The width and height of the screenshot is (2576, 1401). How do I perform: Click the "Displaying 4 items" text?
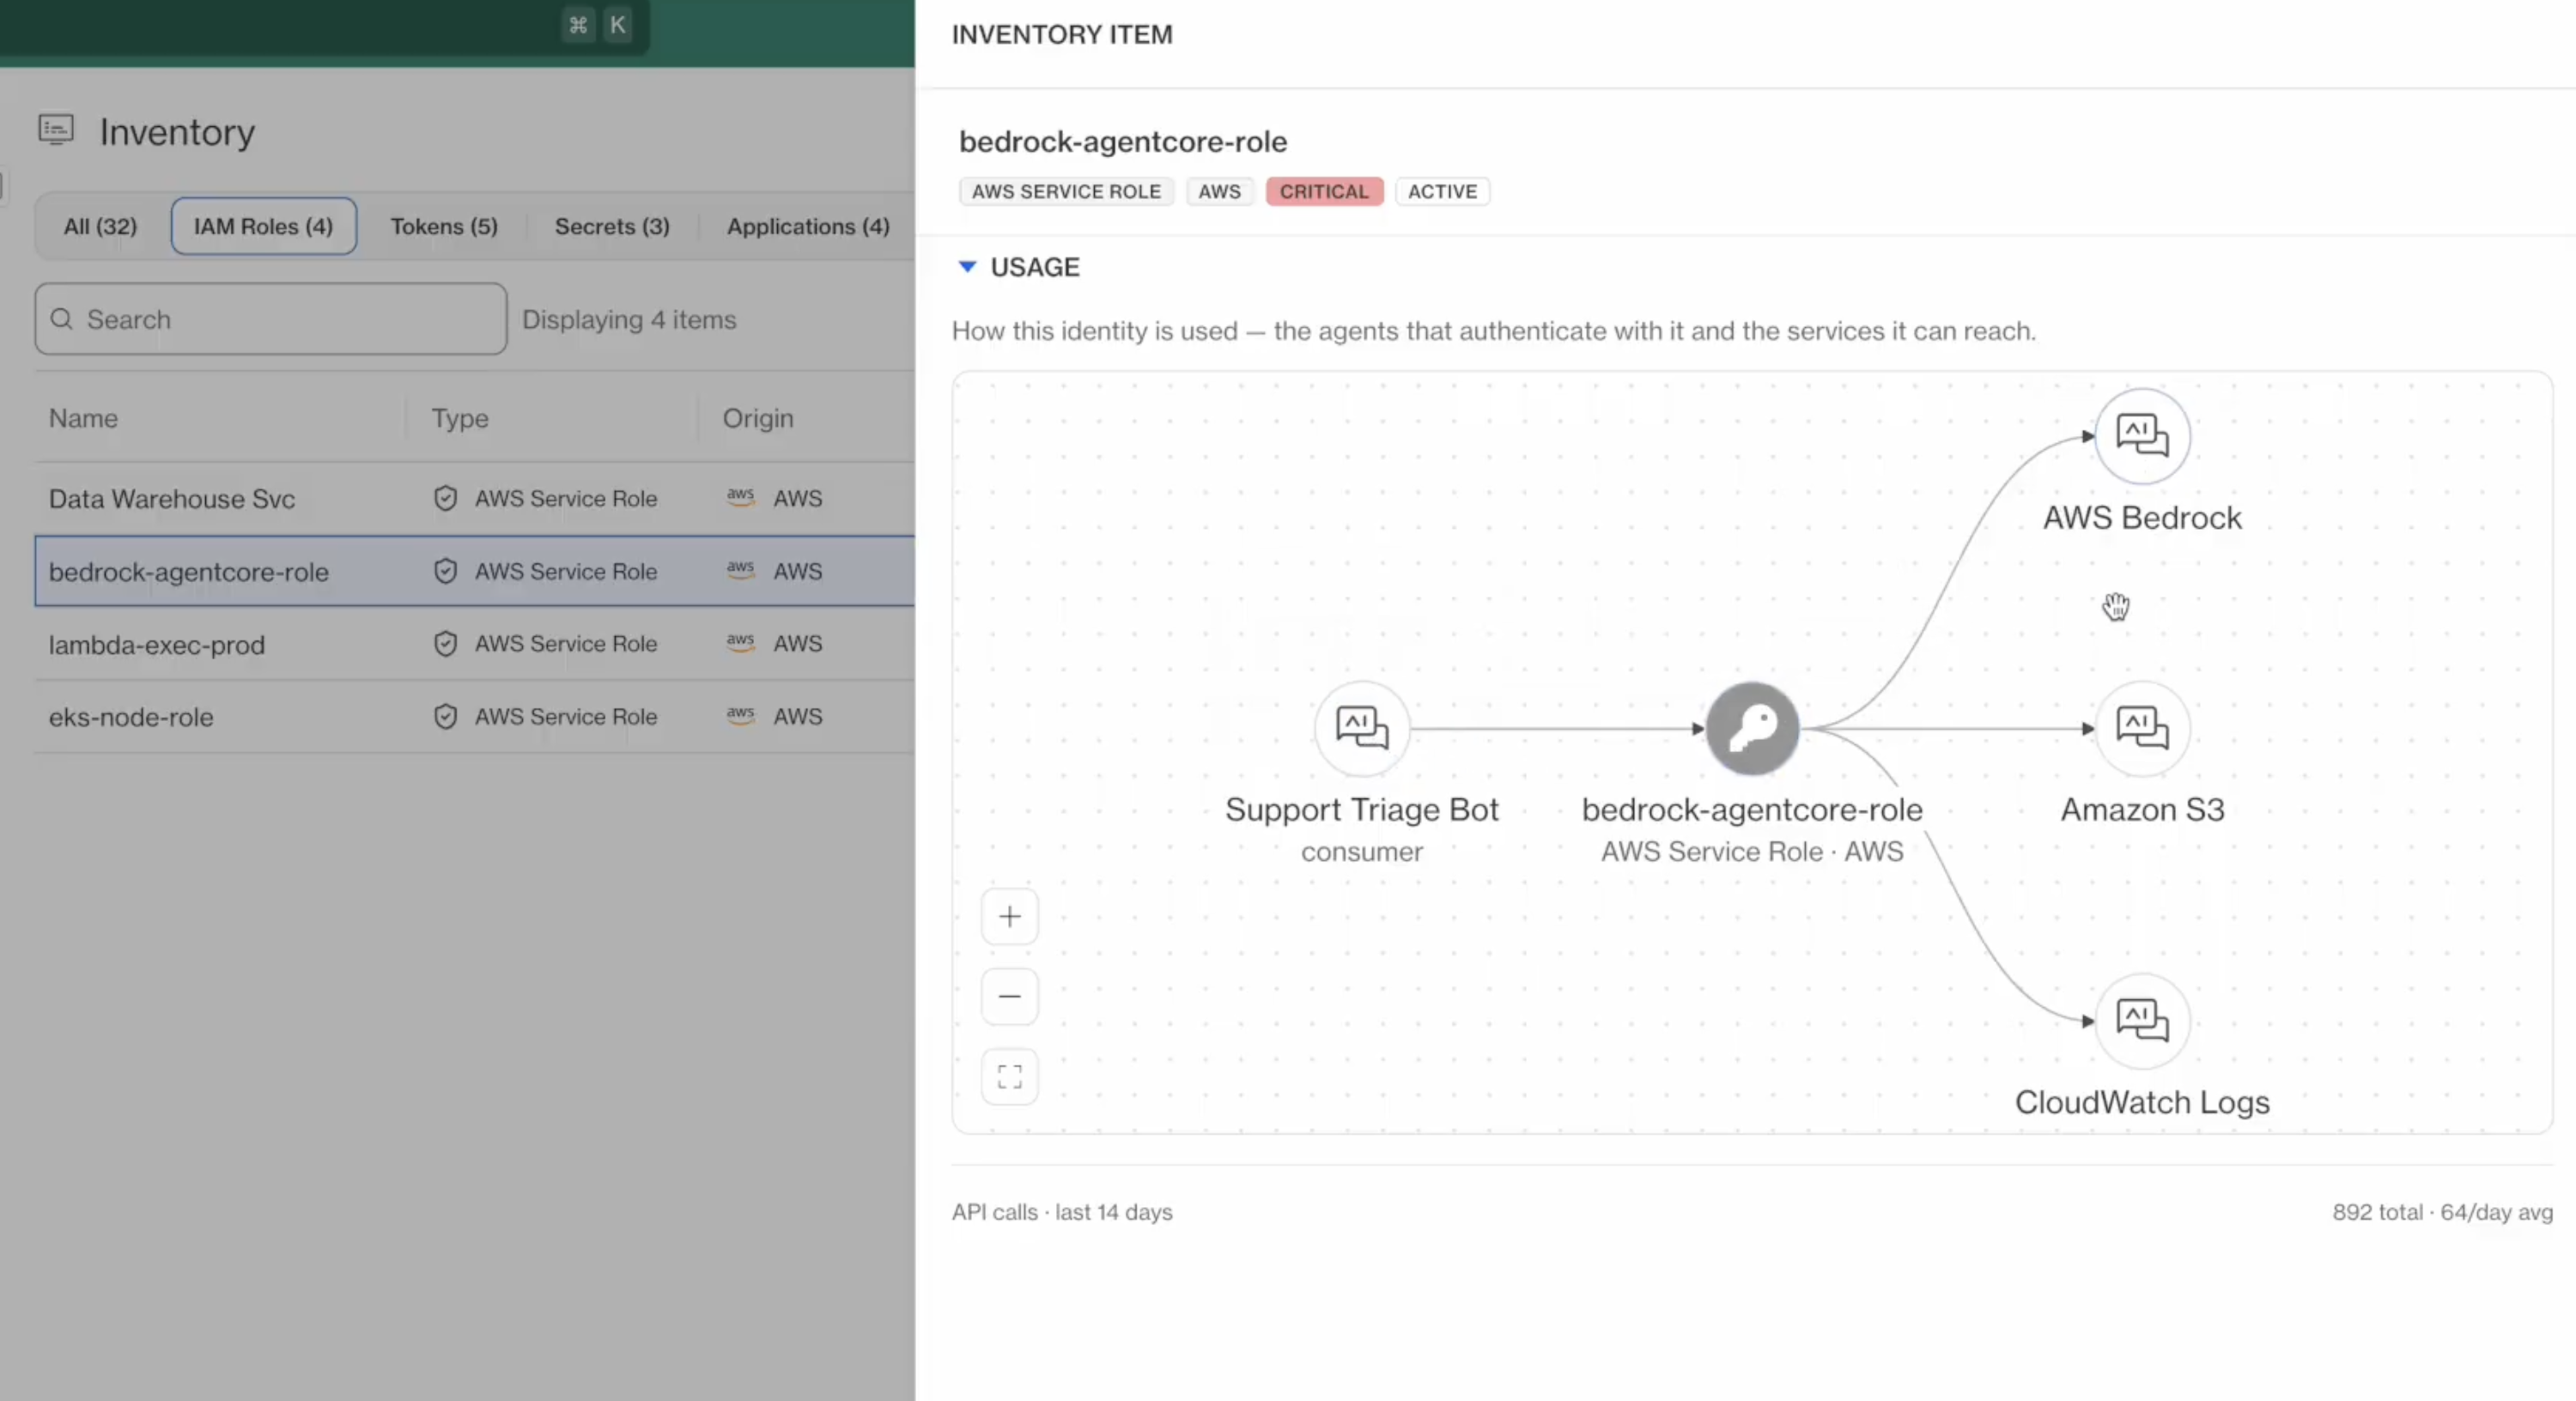click(x=629, y=320)
